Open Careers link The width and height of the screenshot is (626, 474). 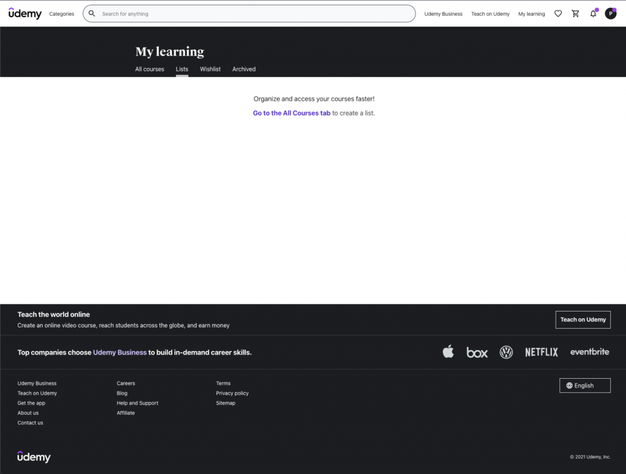(x=126, y=384)
